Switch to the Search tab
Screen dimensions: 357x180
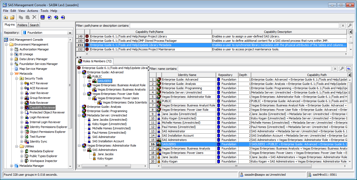click(x=34, y=25)
